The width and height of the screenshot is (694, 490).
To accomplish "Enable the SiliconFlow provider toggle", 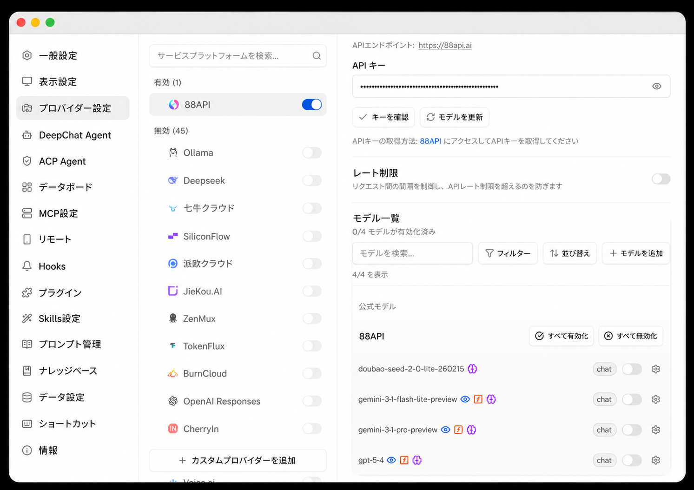I will pos(312,236).
